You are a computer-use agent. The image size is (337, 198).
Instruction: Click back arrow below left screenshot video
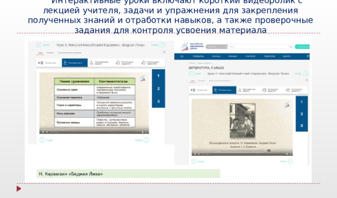[42, 140]
